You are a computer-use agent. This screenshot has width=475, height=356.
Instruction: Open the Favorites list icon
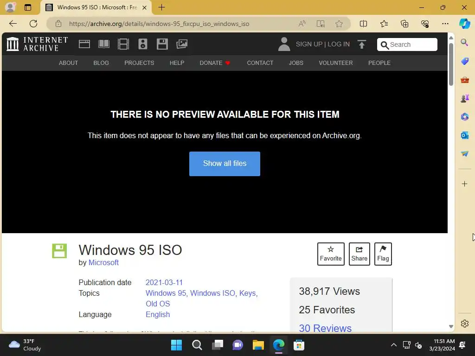[x=384, y=24]
